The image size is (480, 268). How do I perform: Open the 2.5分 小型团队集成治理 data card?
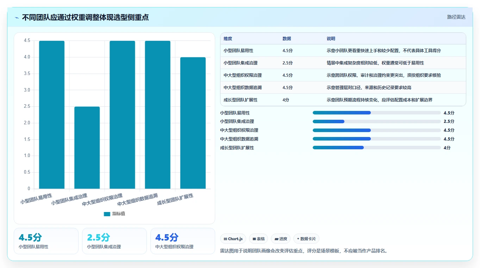click(114, 241)
